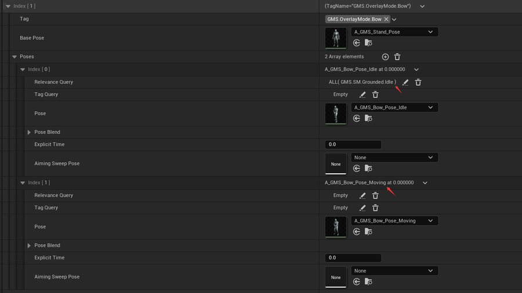522x293 pixels.
Task: Open options for A_GMS_Bow_Pose_Idle element
Action: click(x=416, y=69)
